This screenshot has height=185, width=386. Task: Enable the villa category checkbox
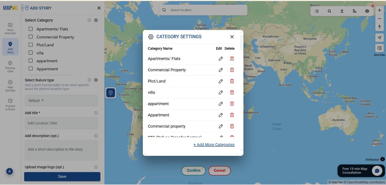(x=31, y=53)
